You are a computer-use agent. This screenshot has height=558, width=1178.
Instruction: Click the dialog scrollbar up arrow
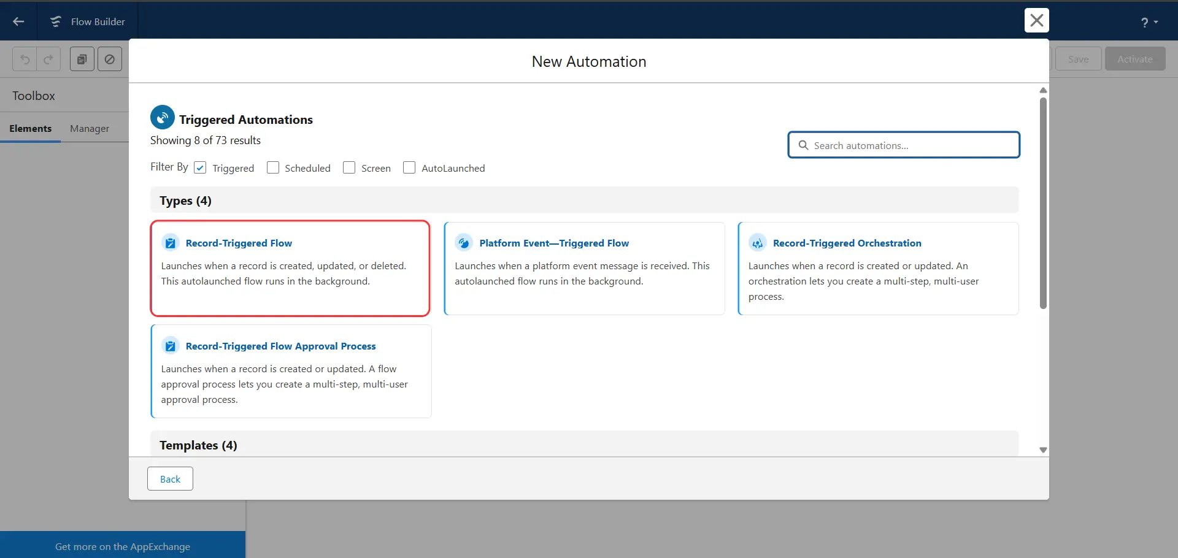pos(1043,90)
